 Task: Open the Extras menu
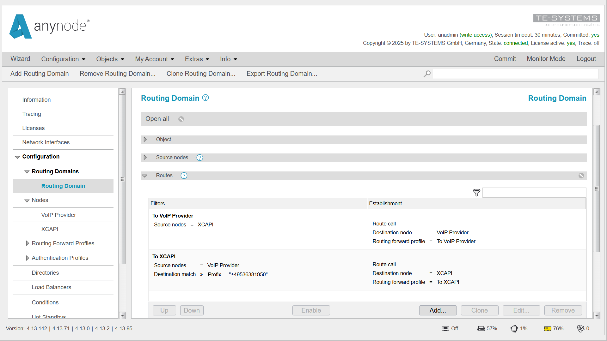(x=197, y=59)
